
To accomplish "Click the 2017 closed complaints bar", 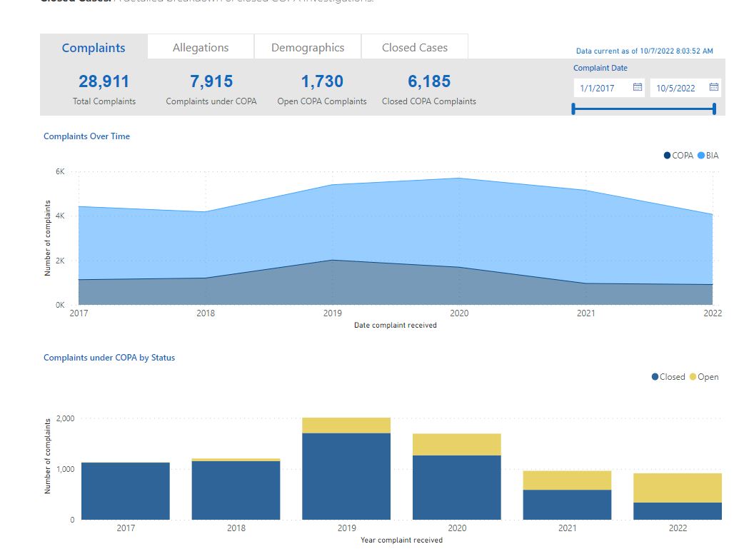I will pos(126,491).
